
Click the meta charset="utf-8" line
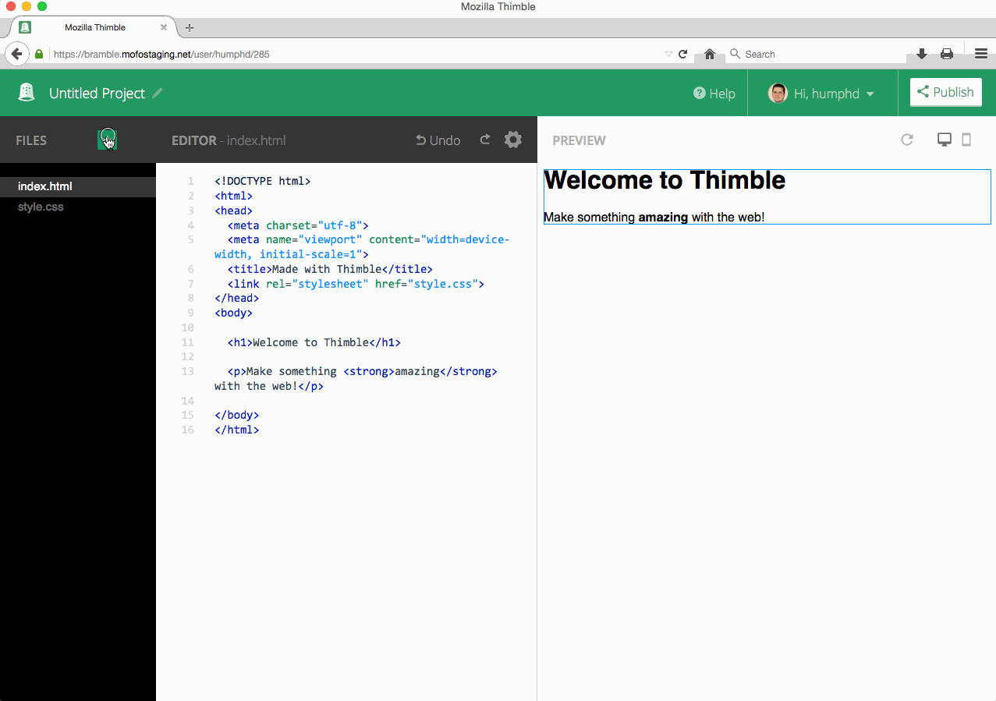[298, 225]
